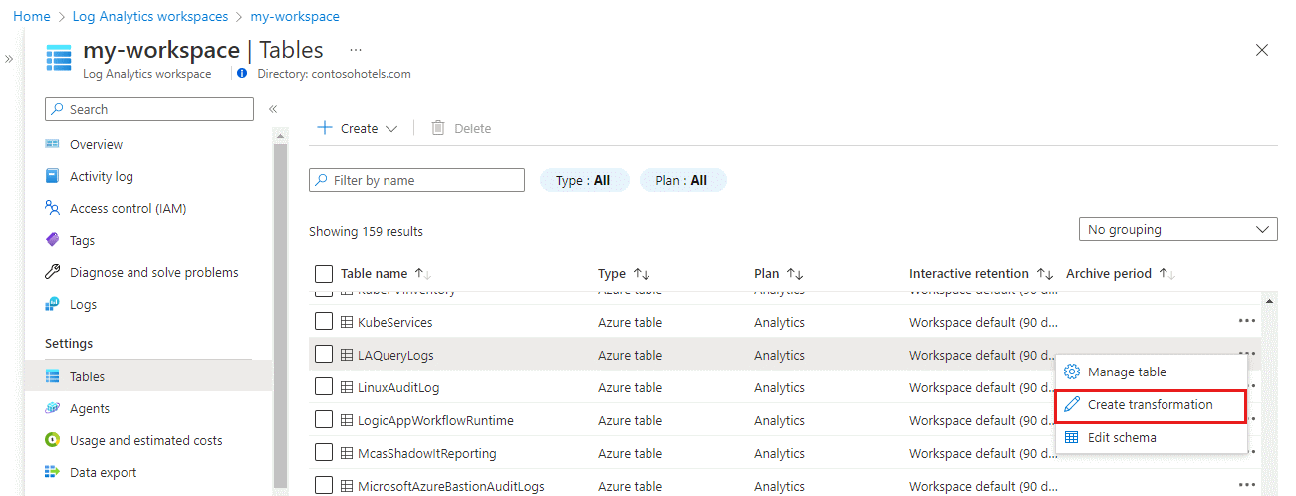Click Usage and estimated costs icon
This screenshot has width=1296, height=496.
pyautogui.click(x=53, y=440)
